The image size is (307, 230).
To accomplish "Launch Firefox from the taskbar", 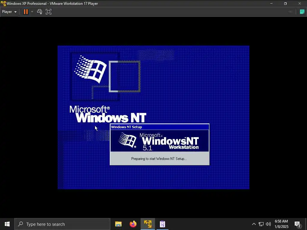I will point(133,224).
